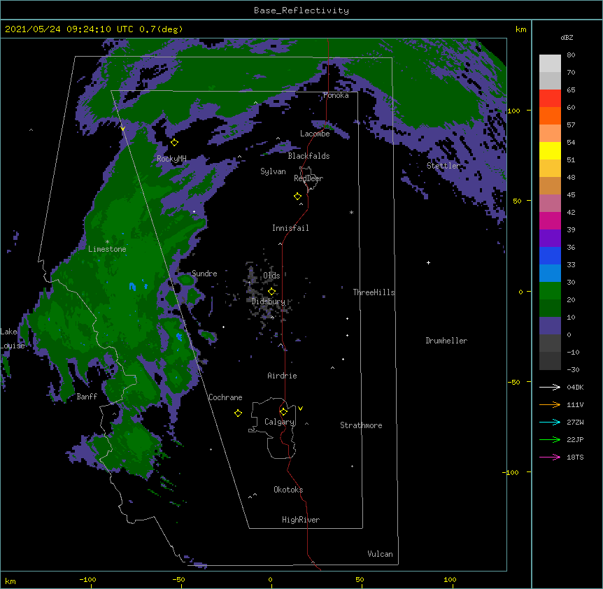Click the white plus marker northwest of Drumheller
Screen dimensions: 603x589
(x=428, y=262)
